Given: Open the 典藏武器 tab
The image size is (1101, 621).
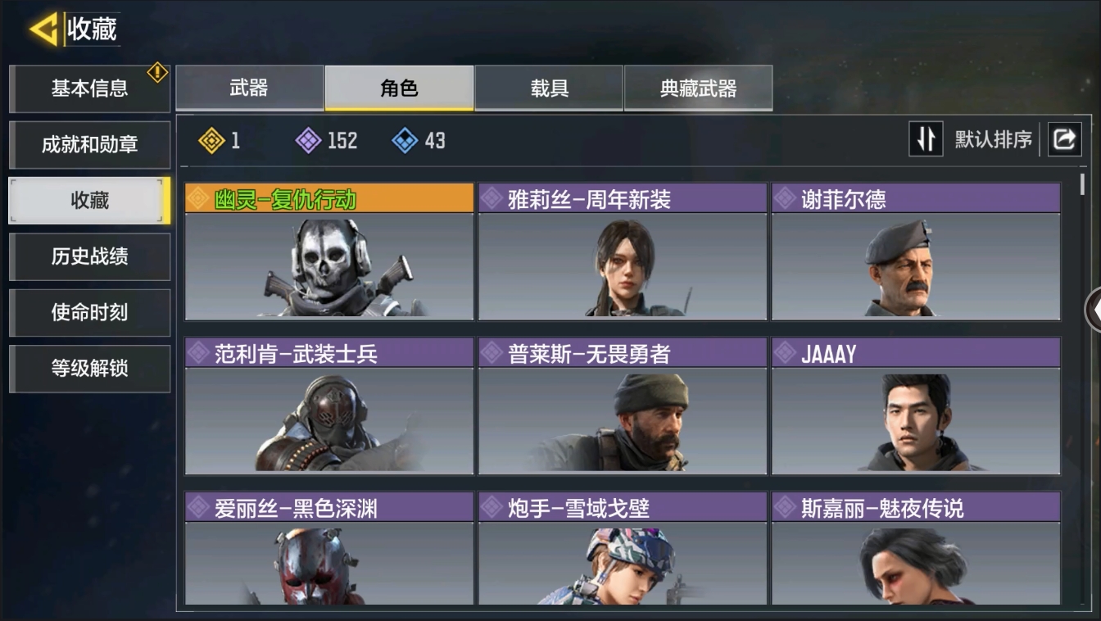Looking at the screenshot, I should coord(698,88).
